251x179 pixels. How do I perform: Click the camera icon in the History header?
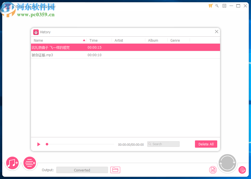click(36, 32)
